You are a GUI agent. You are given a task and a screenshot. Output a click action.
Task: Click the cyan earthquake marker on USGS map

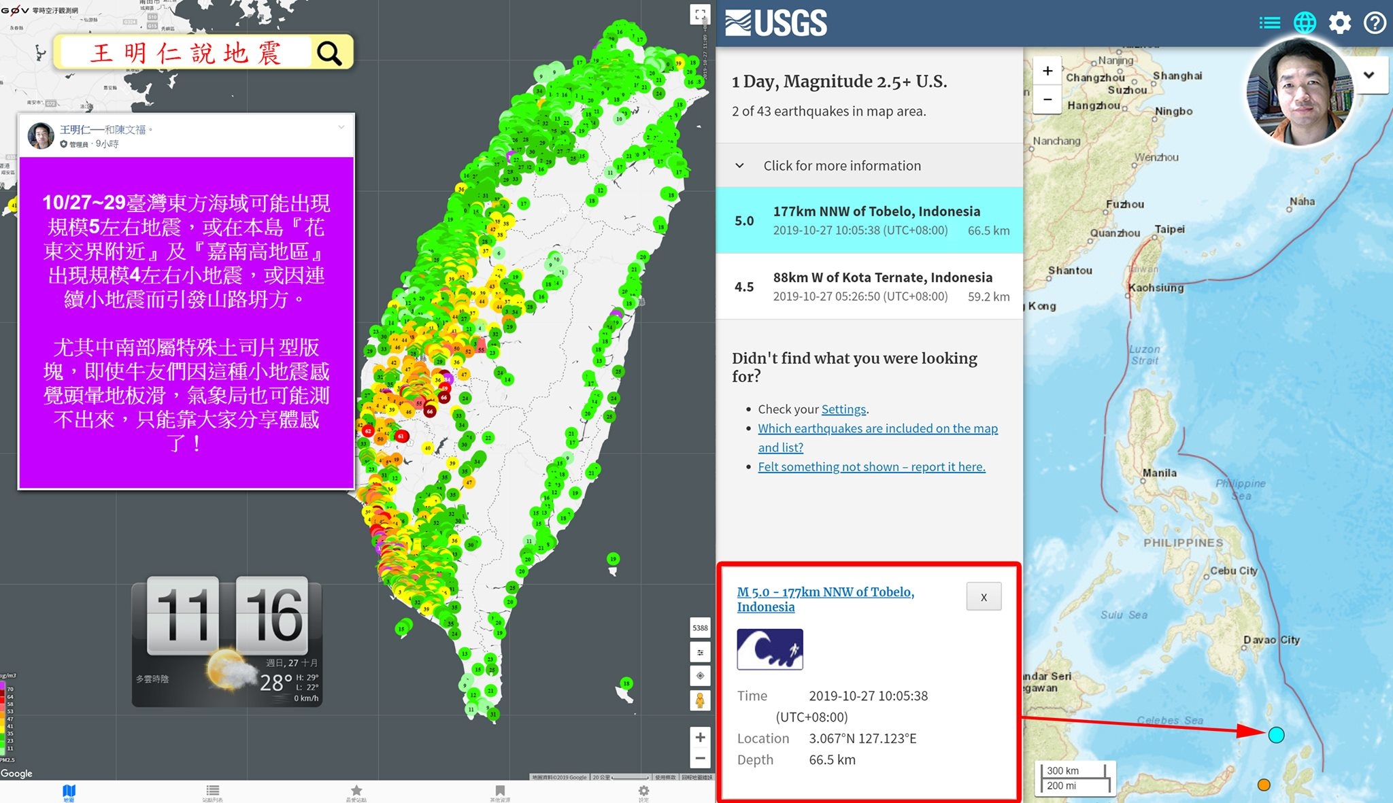pyautogui.click(x=1276, y=734)
